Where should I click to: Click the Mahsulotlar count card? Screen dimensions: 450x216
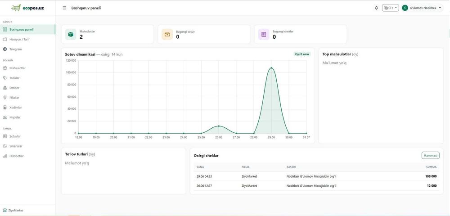tap(108, 34)
